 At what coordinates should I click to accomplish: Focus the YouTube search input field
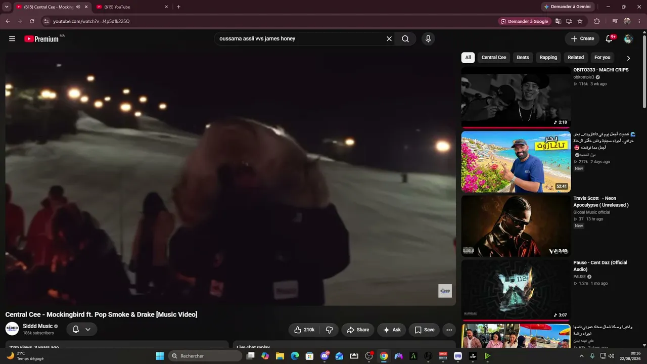point(301,39)
